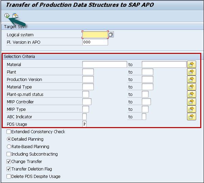Image resolution: width=204 pixels, height=183 pixels.
Task: Open multiple selection for Material Type
Action: click(191, 87)
